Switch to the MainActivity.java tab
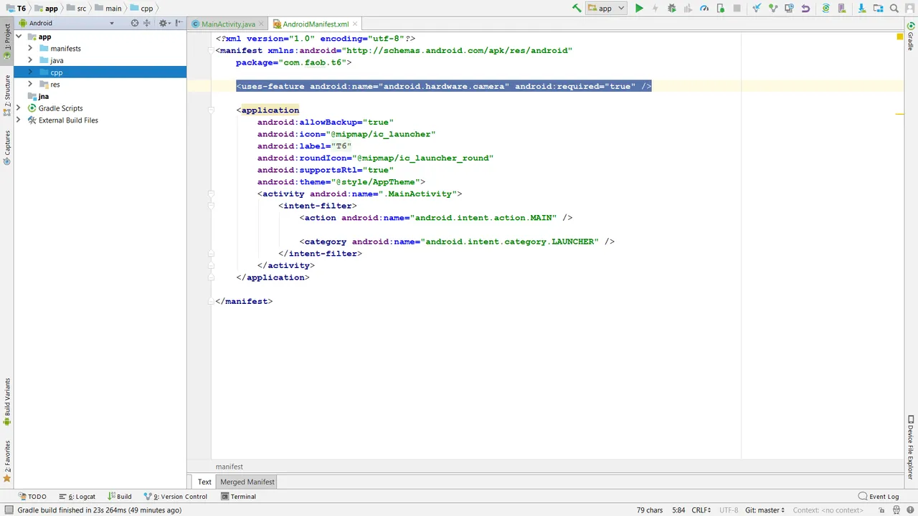Screen dimensions: 918x516 [x=228, y=24]
